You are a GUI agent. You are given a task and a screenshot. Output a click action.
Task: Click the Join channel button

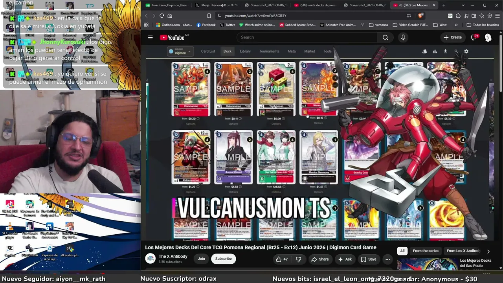[201, 259]
